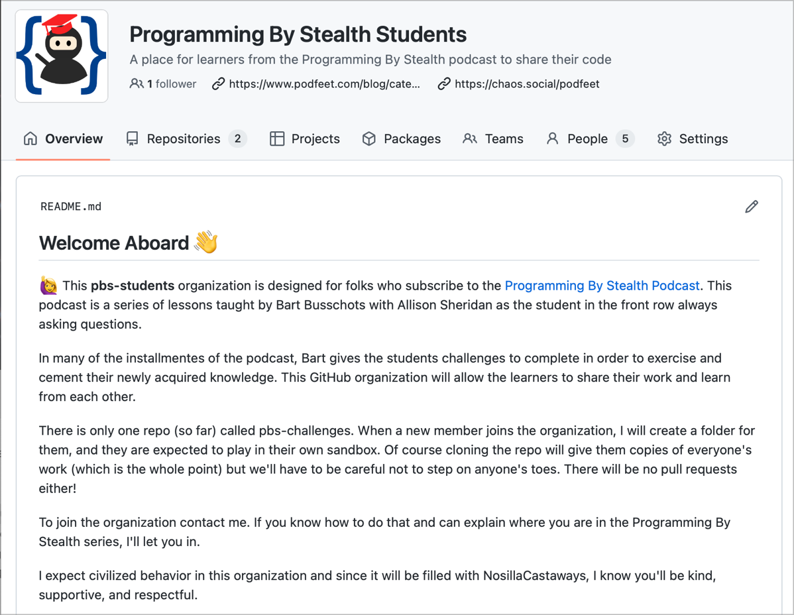The image size is (794, 615).
Task: Click the Settings gear icon
Action: [x=664, y=139]
